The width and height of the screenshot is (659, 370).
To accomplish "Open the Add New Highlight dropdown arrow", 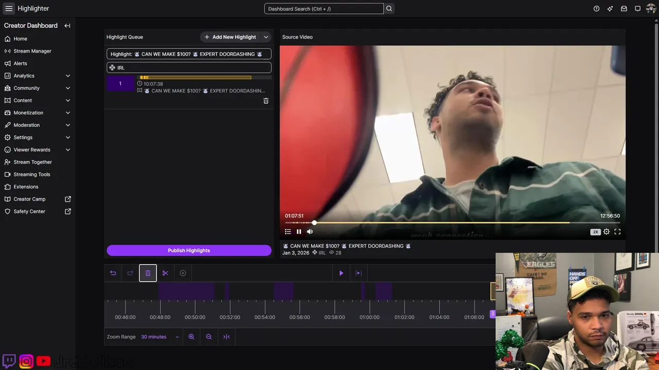I will (x=266, y=37).
